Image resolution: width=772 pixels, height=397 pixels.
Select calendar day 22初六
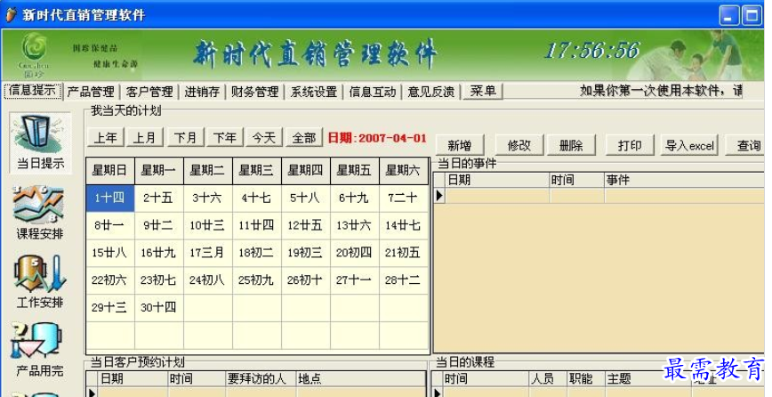coord(109,280)
